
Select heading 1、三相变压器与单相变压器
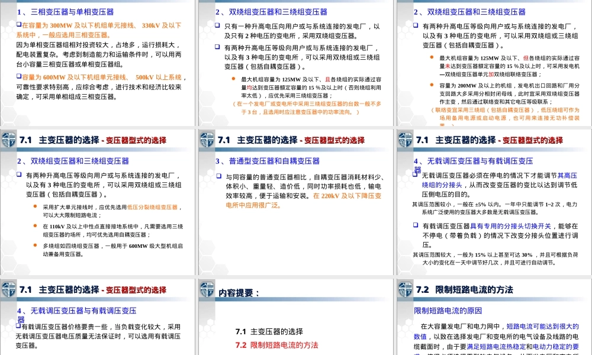65,12
